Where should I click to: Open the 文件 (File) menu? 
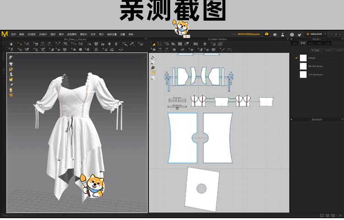click(13, 34)
